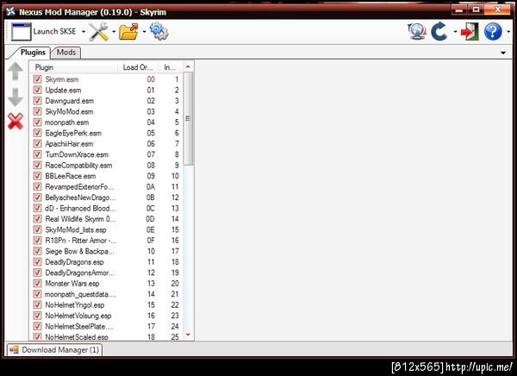Open the Launch SKSE dropdown arrow

84,32
